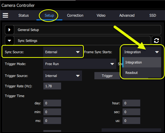165x133 pixels.
Task: Open the Correction tab
Action: click(x=75, y=15)
